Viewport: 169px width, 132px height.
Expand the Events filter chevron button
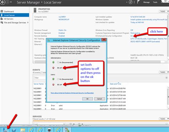point(167,78)
